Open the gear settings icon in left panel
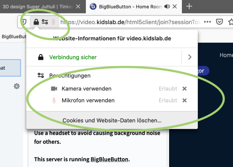 [x=16, y=86]
